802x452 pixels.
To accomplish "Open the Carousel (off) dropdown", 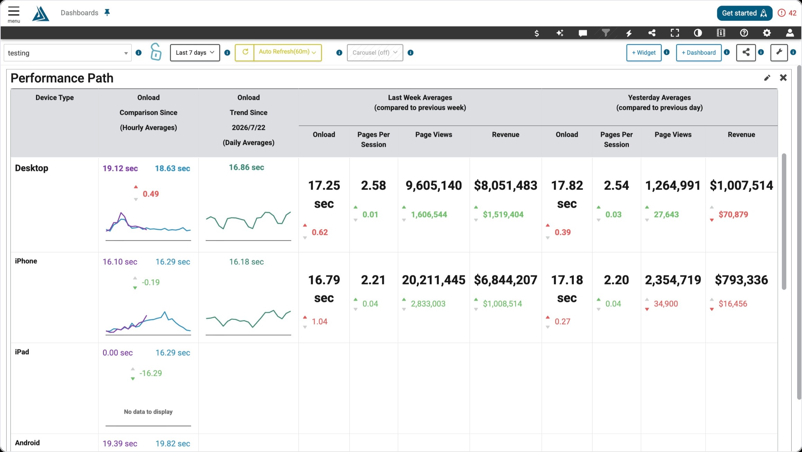I will tap(375, 53).
